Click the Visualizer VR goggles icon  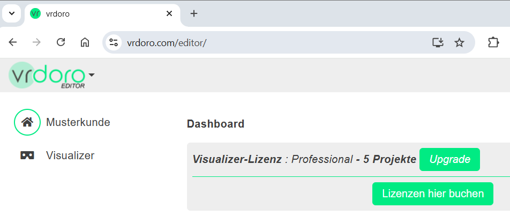[x=27, y=155]
